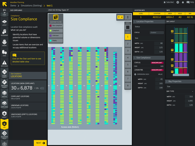Viewport: 195px width, 146px height.
Task: Open the vertical three-dot options menu
Action: (128, 17)
